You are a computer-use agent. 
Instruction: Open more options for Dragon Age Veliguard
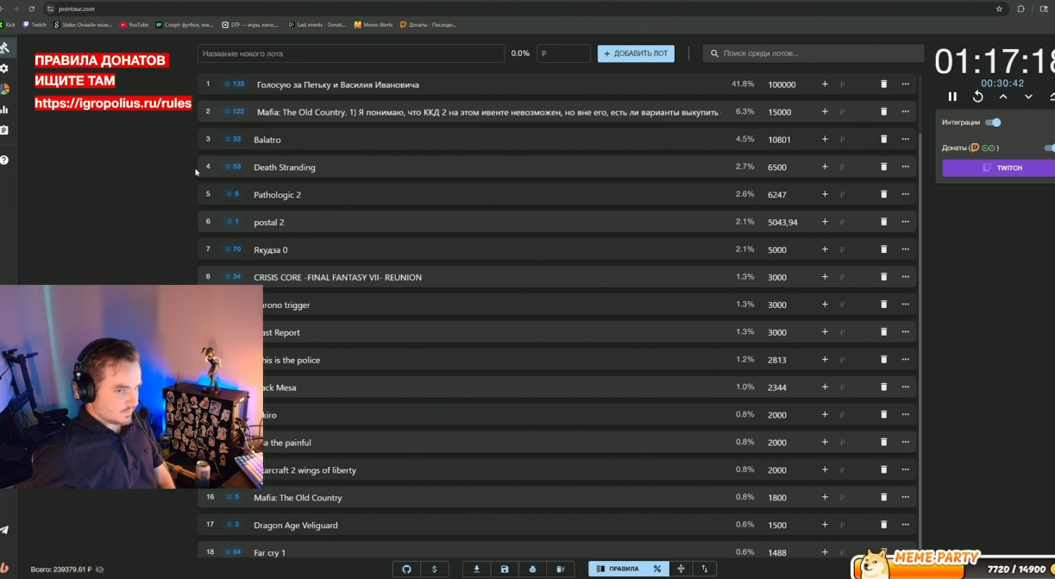click(x=905, y=525)
